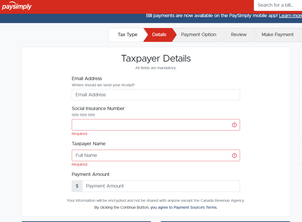Click the dollar sign prefix box
This screenshot has height=222, width=302.
pyautogui.click(x=77, y=186)
